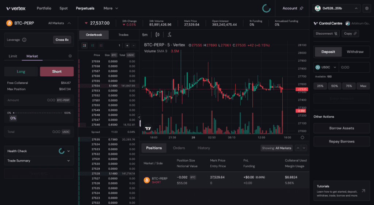Viewport: 374px width, 205px height.
Task: Open order form settings gear
Action: click(x=70, y=56)
